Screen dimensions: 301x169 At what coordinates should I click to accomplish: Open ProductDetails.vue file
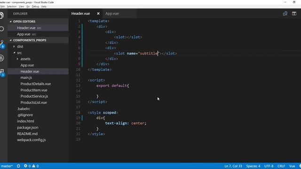38,84
